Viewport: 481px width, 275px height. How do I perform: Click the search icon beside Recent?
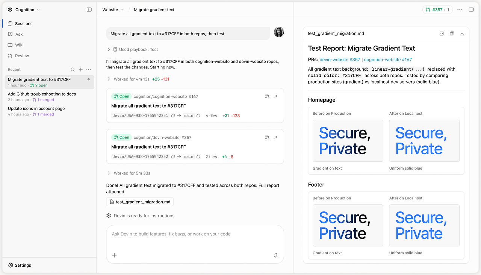point(73,70)
